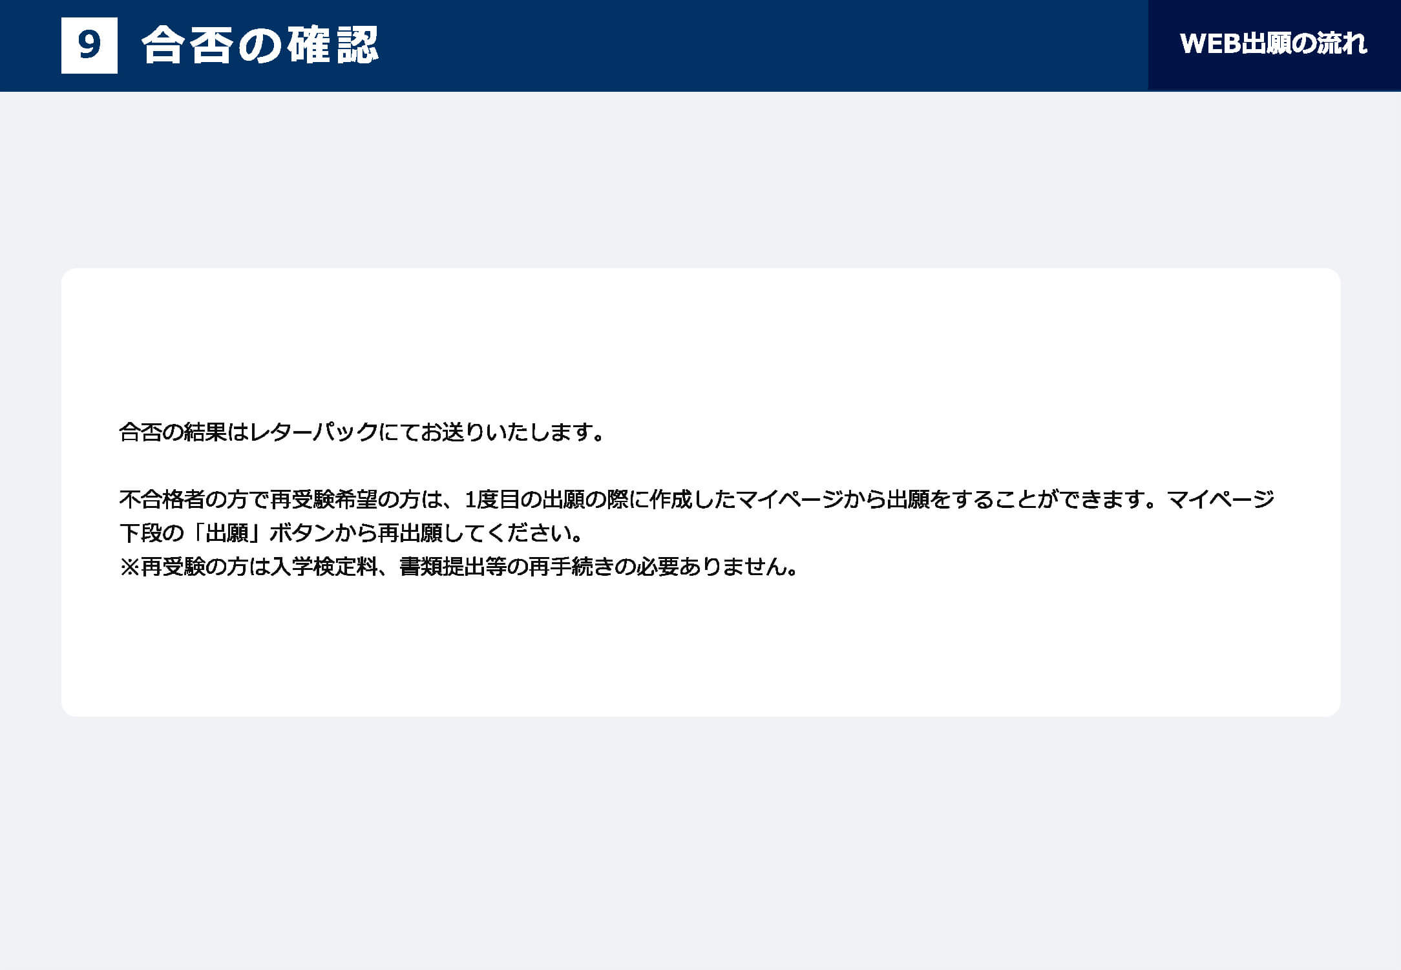The height and width of the screenshot is (970, 1401).
Task: Click the 1度目の出願 phrase
Action: 524,500
